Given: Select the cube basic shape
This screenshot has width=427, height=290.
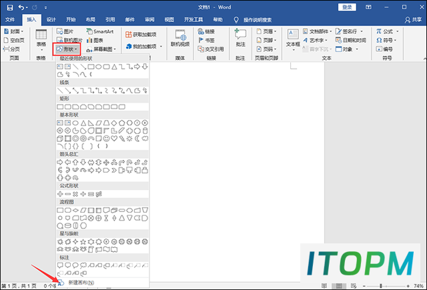Looking at the screenshot, I should [60, 139].
